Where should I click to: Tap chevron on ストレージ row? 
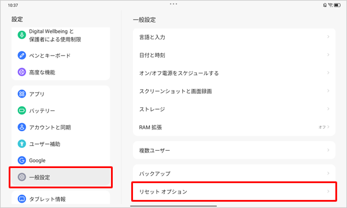coord(328,109)
